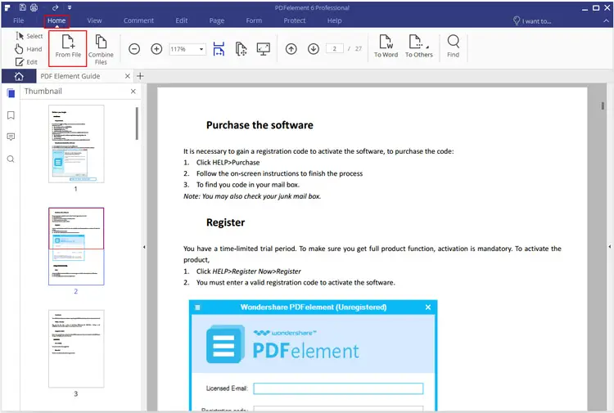Activate the Select tool
This screenshot has width=614, height=413.
click(x=29, y=36)
